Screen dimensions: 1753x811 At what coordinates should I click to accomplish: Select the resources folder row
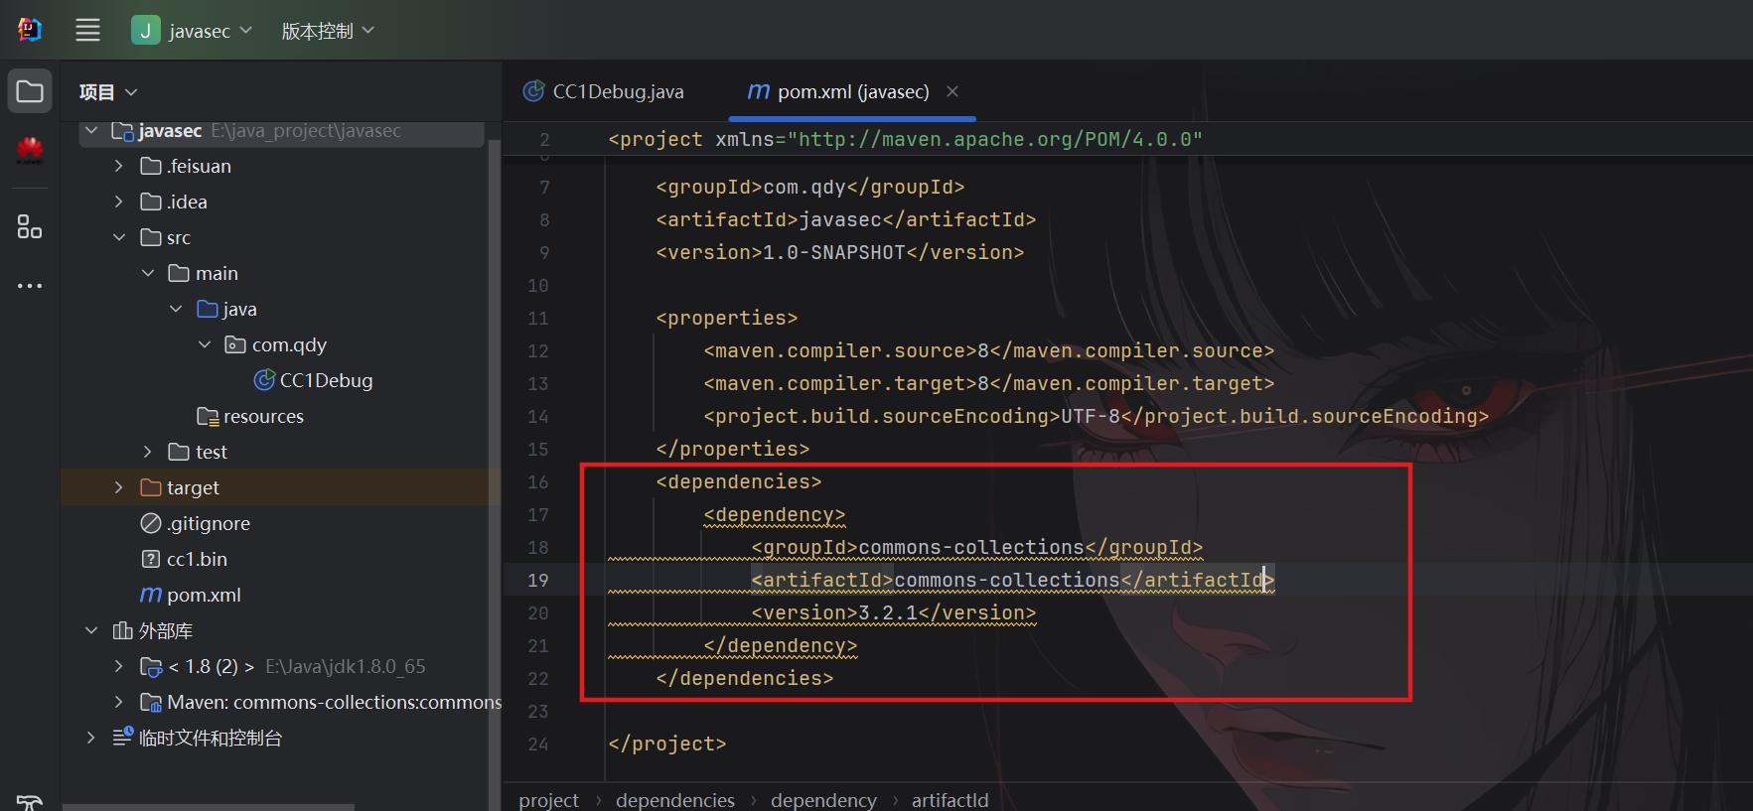pos(251,416)
